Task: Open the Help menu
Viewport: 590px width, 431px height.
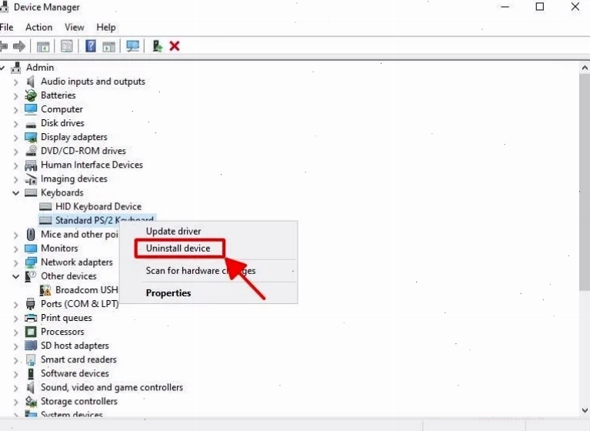Action: point(105,27)
